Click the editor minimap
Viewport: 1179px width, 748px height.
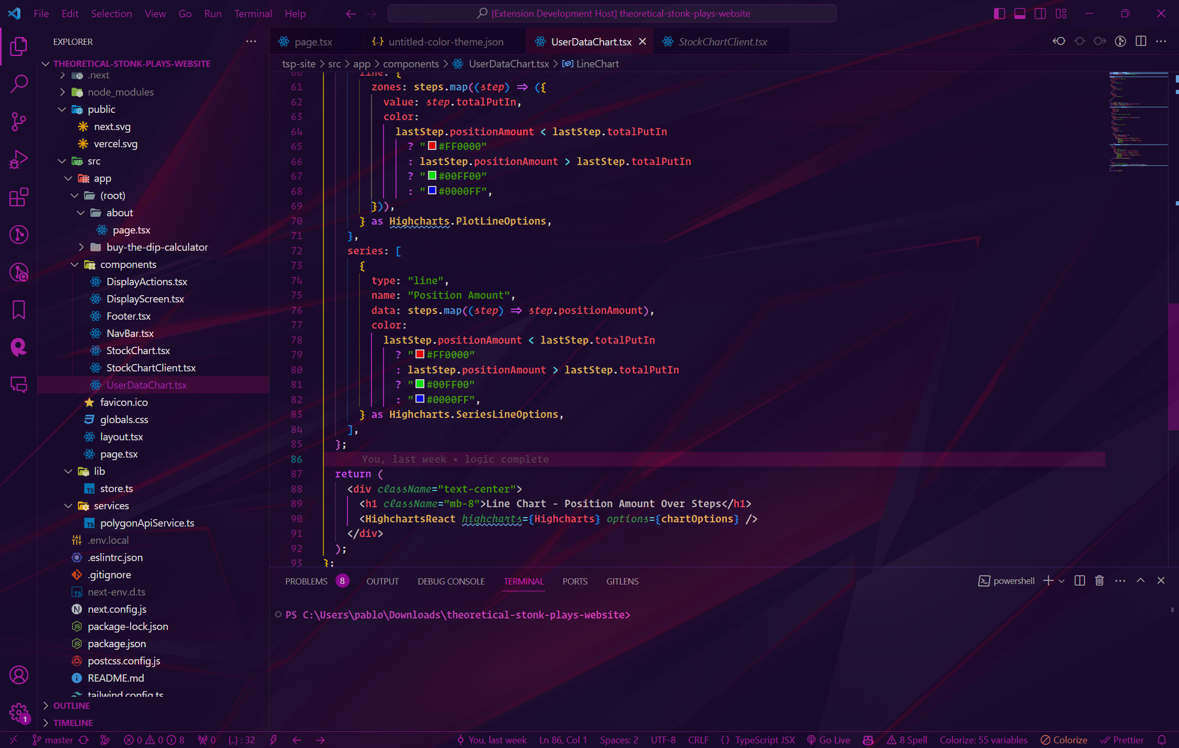1138,123
